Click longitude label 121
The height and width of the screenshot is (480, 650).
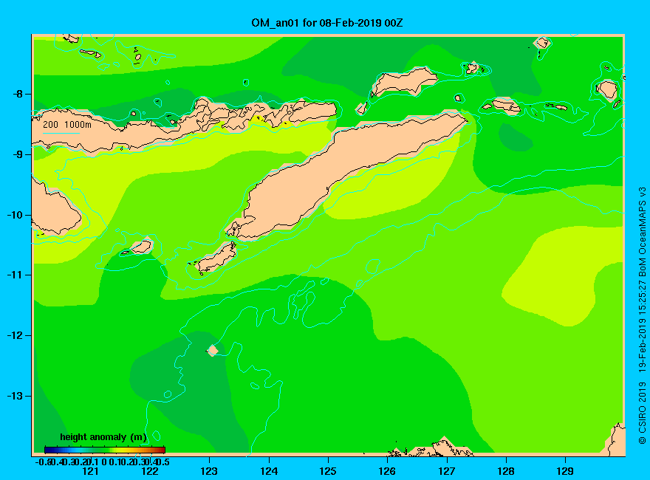[x=90, y=471]
